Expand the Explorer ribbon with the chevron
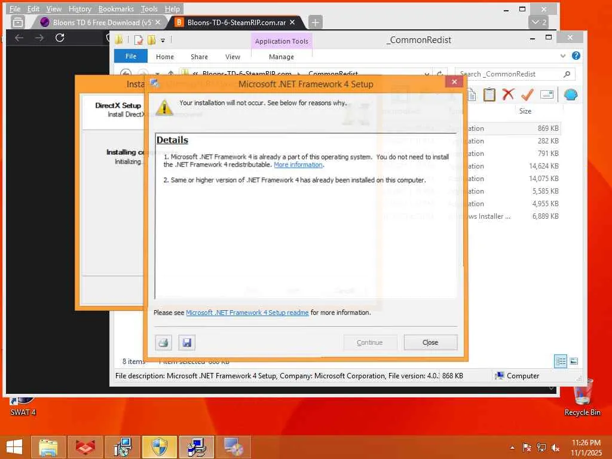Viewport: 612px width, 459px height. point(563,56)
